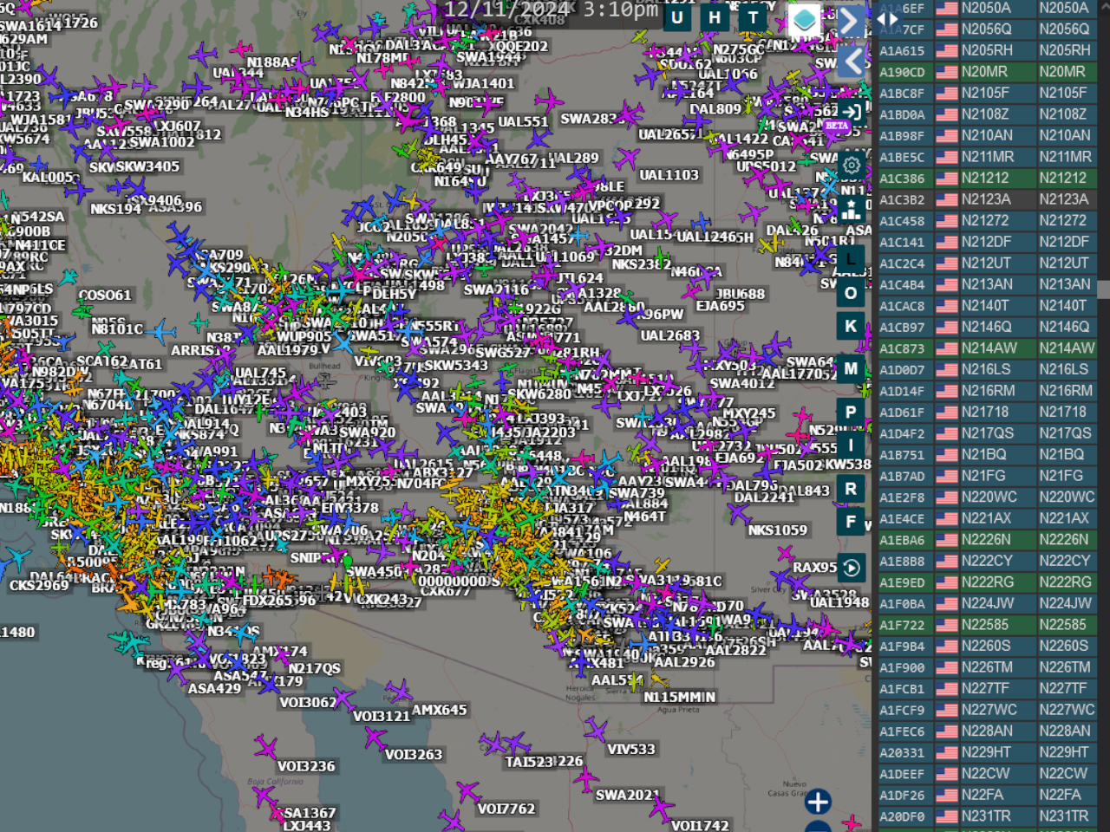Select the AMX645 aircraft icon
Viewport: 1110px width, 832px height.
point(400,692)
